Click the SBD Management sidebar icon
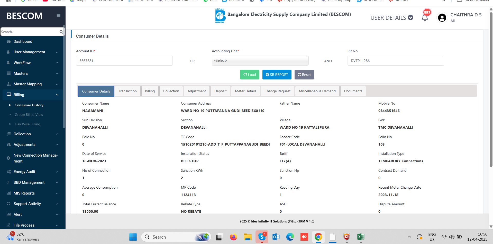The image size is (493, 244). (8, 182)
